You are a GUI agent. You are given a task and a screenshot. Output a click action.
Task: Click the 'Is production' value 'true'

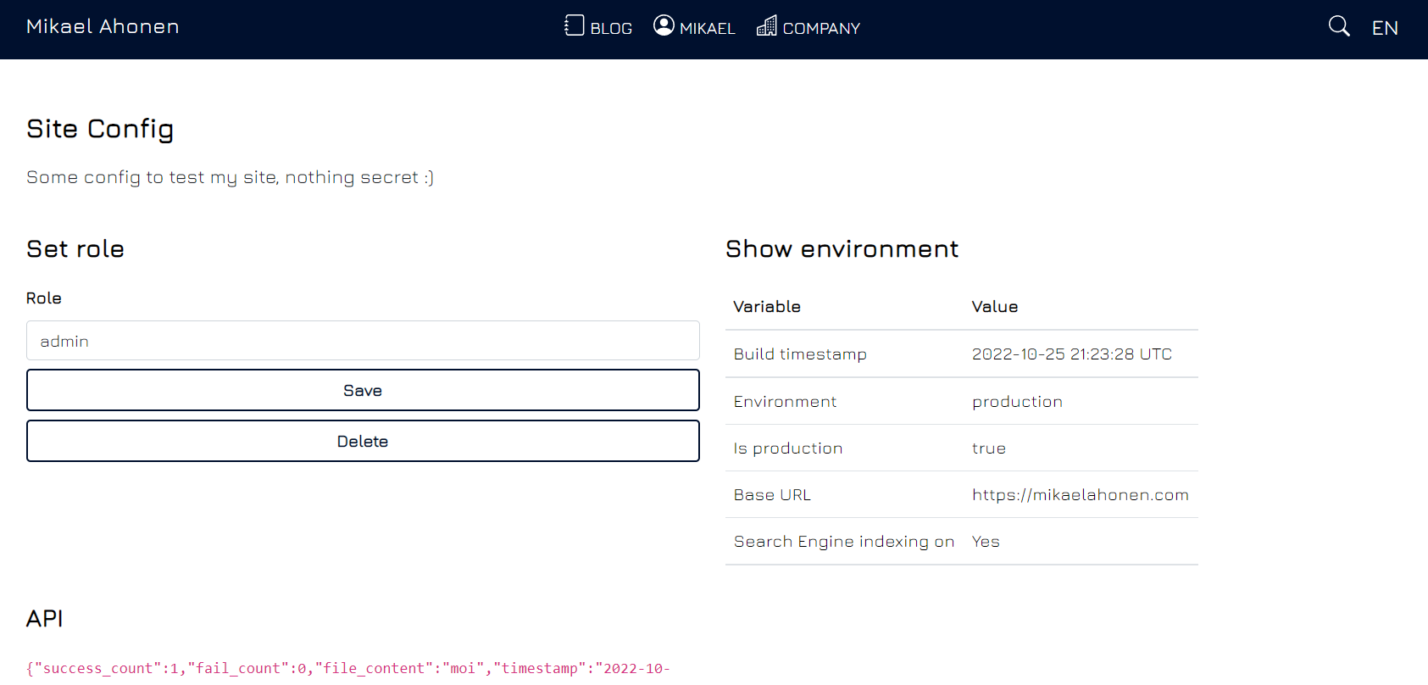[988, 448]
